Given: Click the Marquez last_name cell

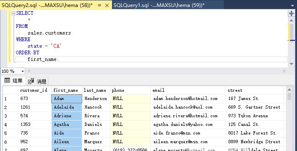Looking at the screenshot, I should (96, 142).
